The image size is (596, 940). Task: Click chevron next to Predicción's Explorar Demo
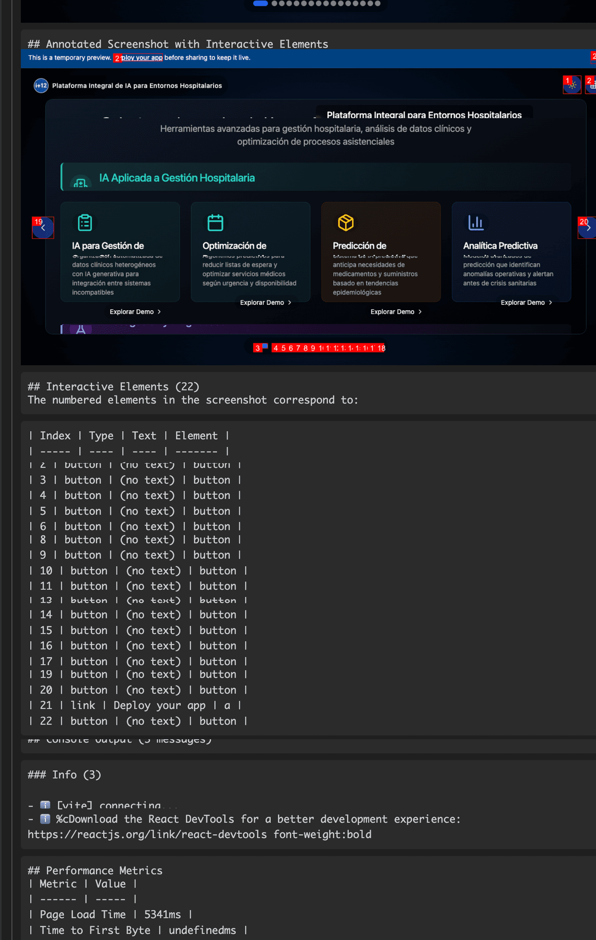420,312
